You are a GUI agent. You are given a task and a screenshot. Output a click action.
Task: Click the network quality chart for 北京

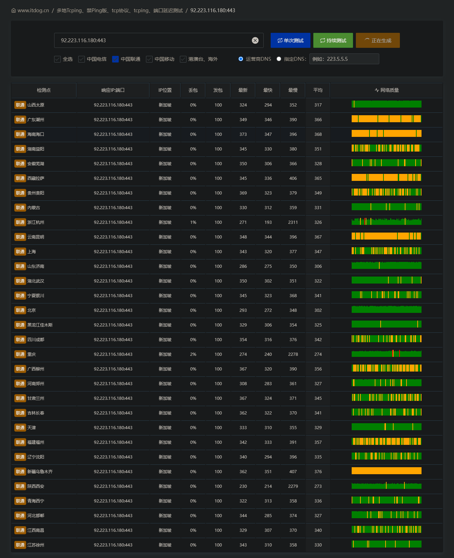click(x=387, y=309)
